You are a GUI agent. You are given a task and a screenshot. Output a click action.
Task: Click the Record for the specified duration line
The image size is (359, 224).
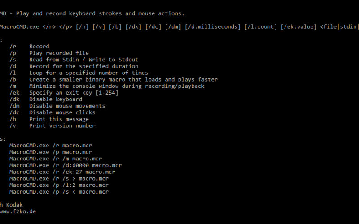[74, 66]
